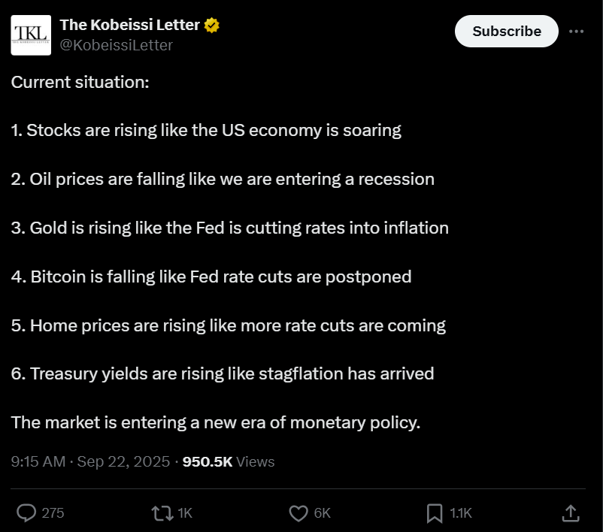The height and width of the screenshot is (532, 603).
Task: Click the 1K repost count
Action: click(x=183, y=513)
